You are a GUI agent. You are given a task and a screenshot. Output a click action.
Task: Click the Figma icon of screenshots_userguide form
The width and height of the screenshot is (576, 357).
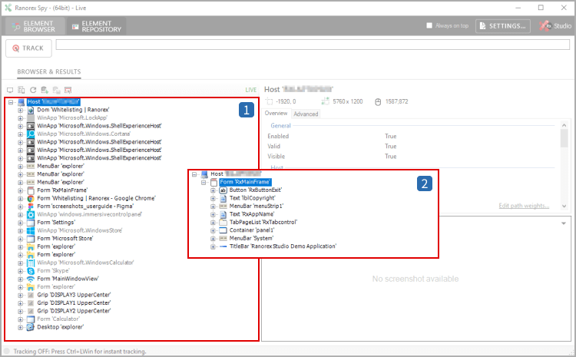point(31,207)
